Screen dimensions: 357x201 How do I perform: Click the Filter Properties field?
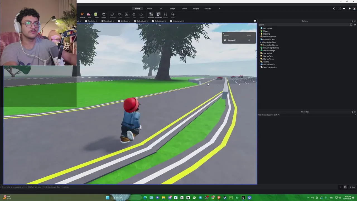coord(307,115)
